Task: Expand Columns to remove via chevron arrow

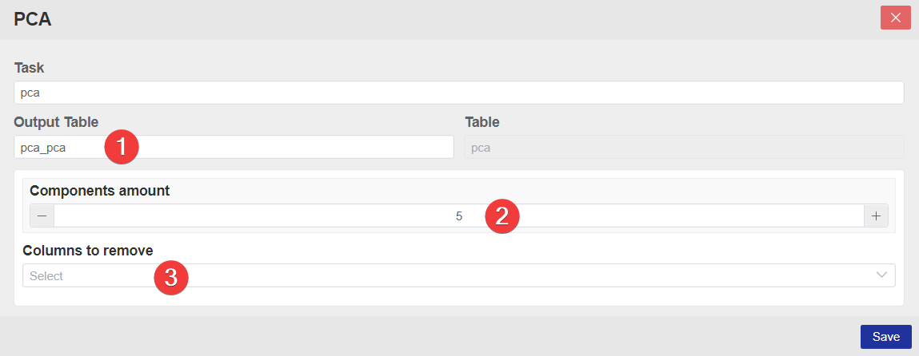Action: [882, 275]
